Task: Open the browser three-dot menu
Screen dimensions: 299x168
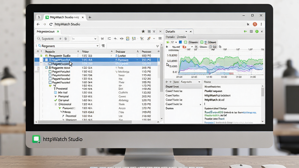Action: (x=261, y=24)
